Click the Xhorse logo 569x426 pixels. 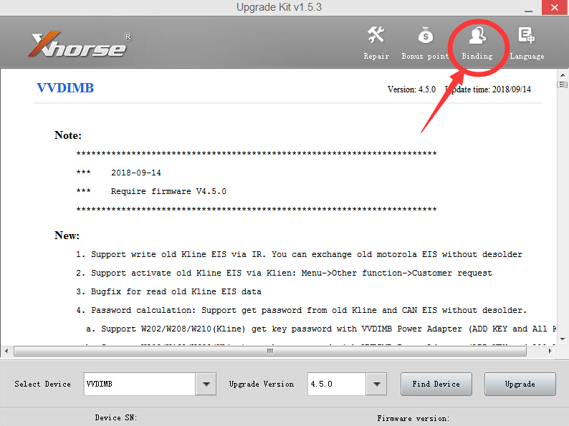pyautogui.click(x=80, y=44)
